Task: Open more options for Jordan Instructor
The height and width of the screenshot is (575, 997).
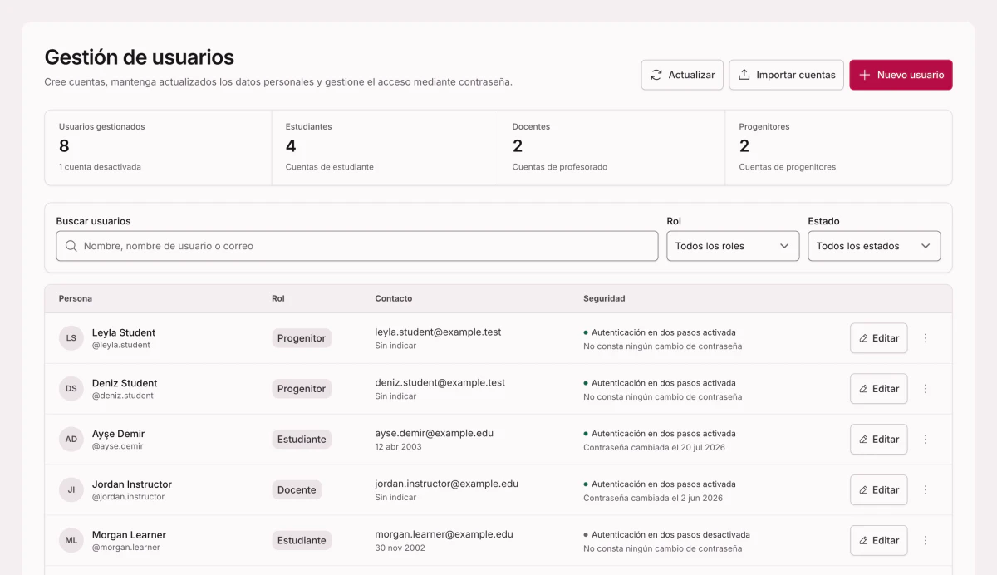Action: click(926, 490)
